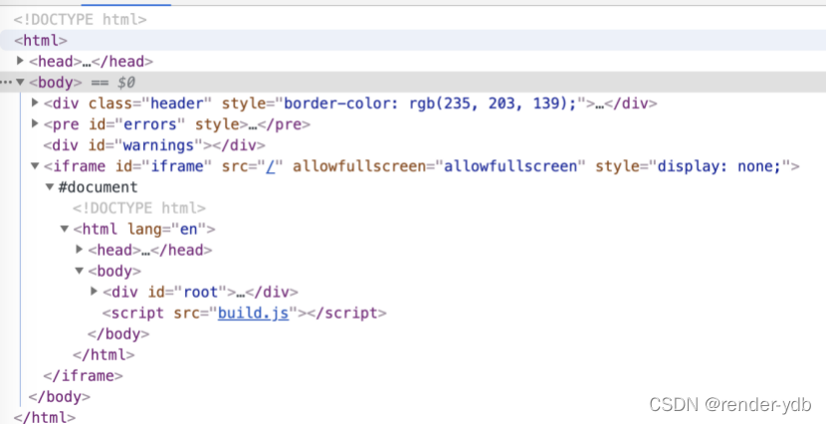
Task: Expand the pre id errors node
Action: tap(35, 123)
